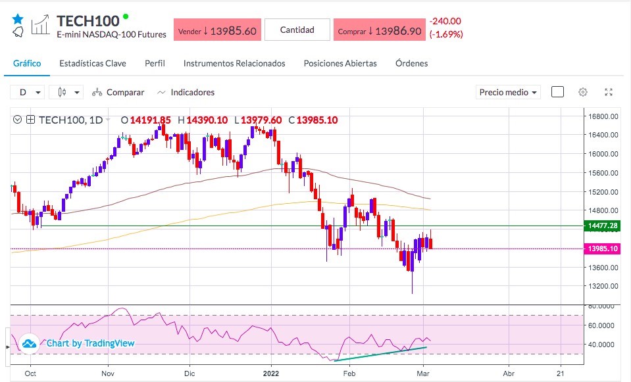Click the Nov label on time axis
Viewport: 631px width, 382px height.
tap(108, 373)
